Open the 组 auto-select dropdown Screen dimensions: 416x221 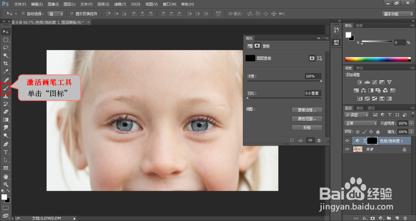[55, 14]
